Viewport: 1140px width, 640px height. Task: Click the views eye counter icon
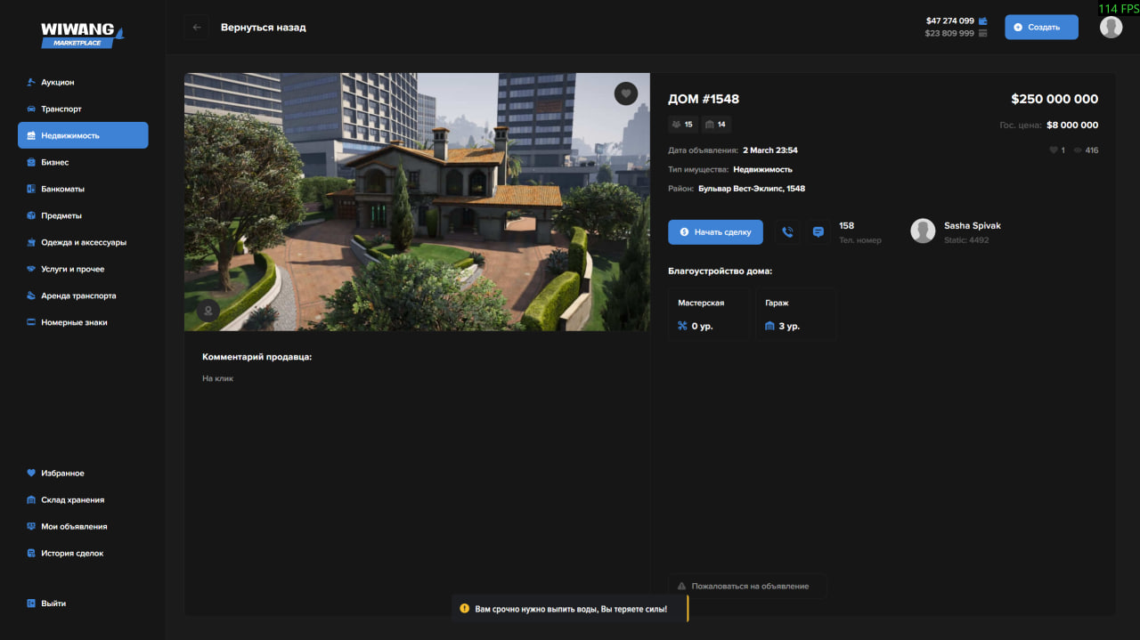[1078, 150]
